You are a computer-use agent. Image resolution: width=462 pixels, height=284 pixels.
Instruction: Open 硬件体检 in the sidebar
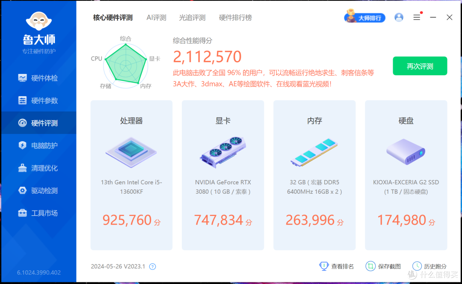pos(38,78)
